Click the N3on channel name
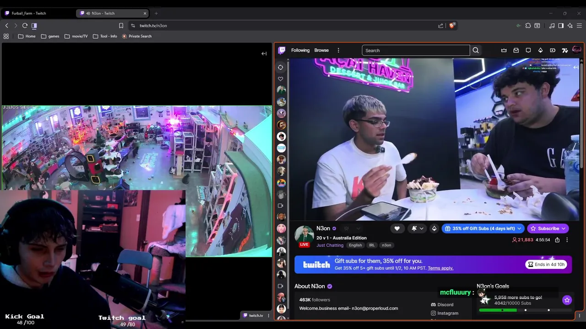Image resolution: width=586 pixels, height=329 pixels. click(x=323, y=228)
